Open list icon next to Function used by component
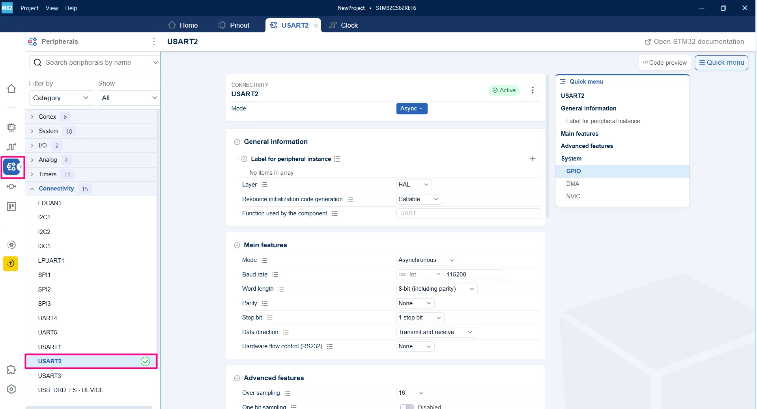Screen dimensions: 757x409 335,213
